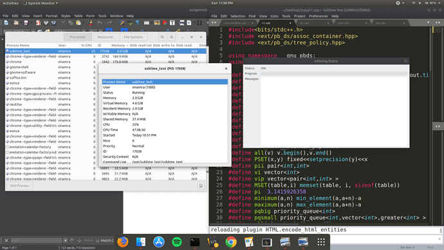Click the Undo arrow icon in LibreOffice toolbar
The image size is (444, 250).
(100, 23)
